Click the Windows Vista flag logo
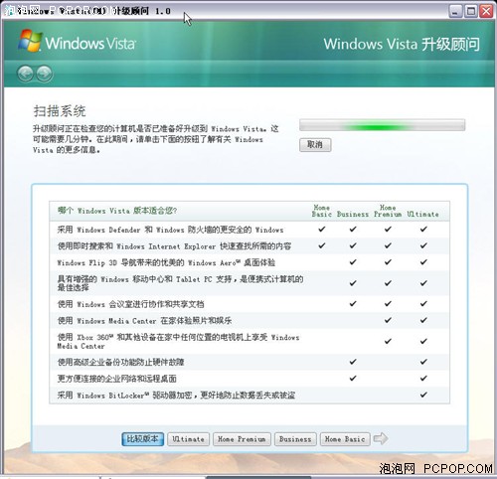The width and height of the screenshot is (497, 479). [30, 41]
